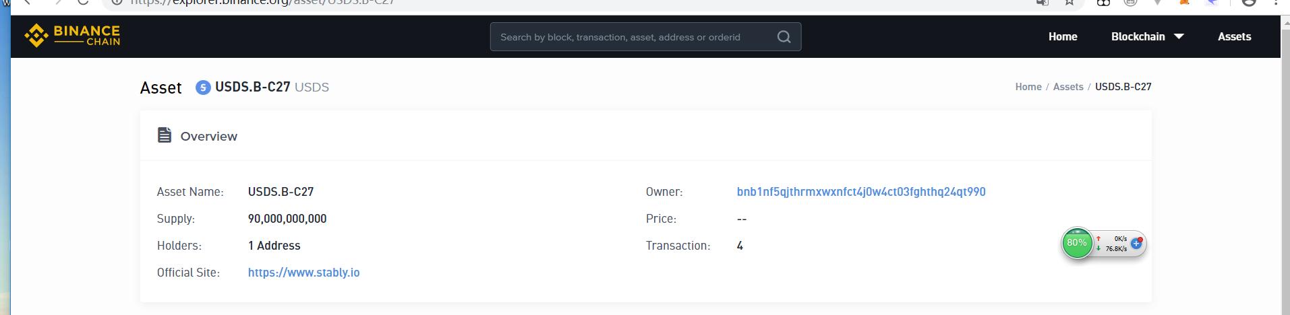
Task: Click the Assets breadcrumb link
Action: tap(1067, 87)
